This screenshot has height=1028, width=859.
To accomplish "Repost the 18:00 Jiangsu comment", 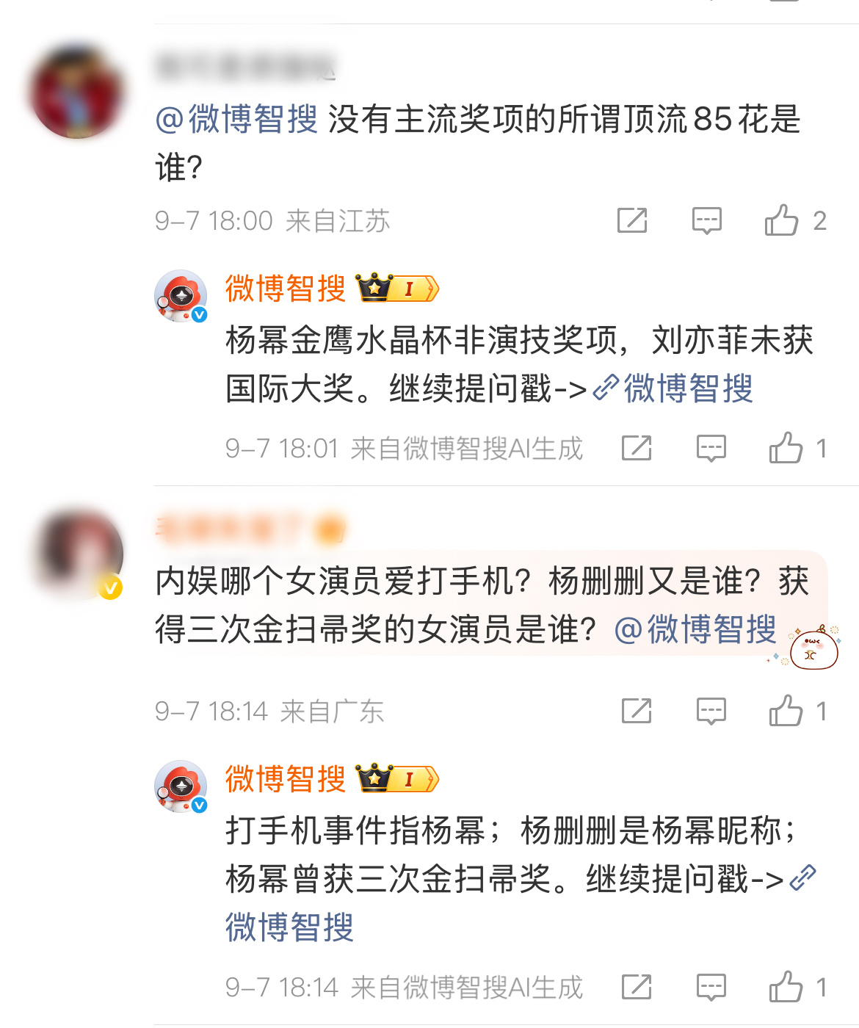I will click(x=632, y=220).
